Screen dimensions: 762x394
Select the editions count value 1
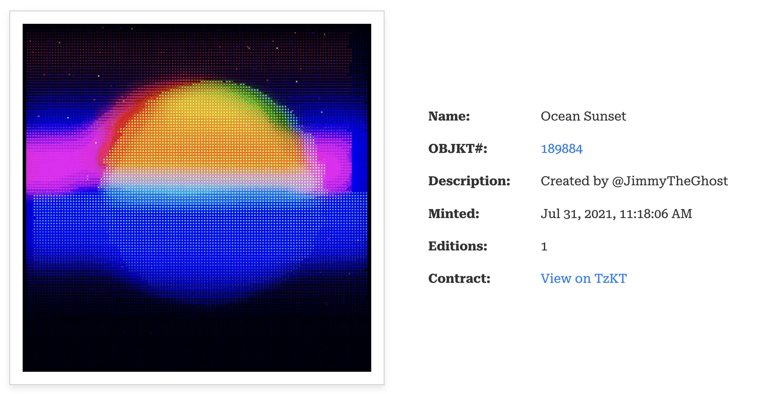click(544, 246)
